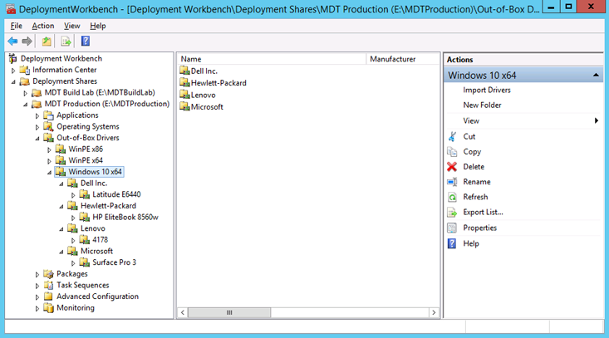This screenshot has width=609, height=338.
Task: Click the Forward arrow toolbar icon
Action: 27,42
